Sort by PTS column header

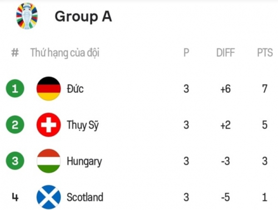[265, 53]
